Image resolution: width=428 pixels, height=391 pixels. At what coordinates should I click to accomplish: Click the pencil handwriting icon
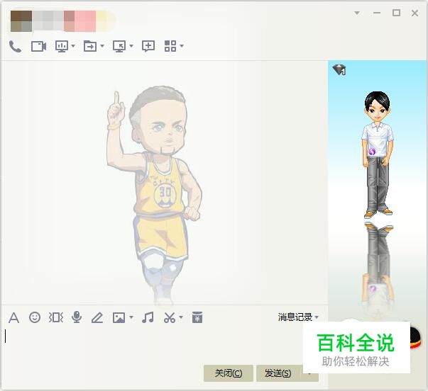[x=97, y=317]
